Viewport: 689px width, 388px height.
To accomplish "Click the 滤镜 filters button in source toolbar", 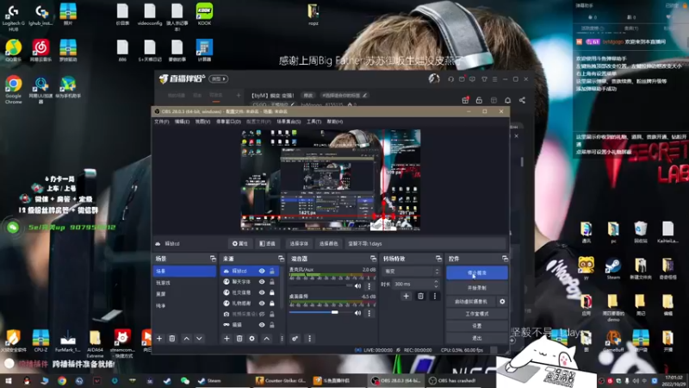I will tap(268, 243).
